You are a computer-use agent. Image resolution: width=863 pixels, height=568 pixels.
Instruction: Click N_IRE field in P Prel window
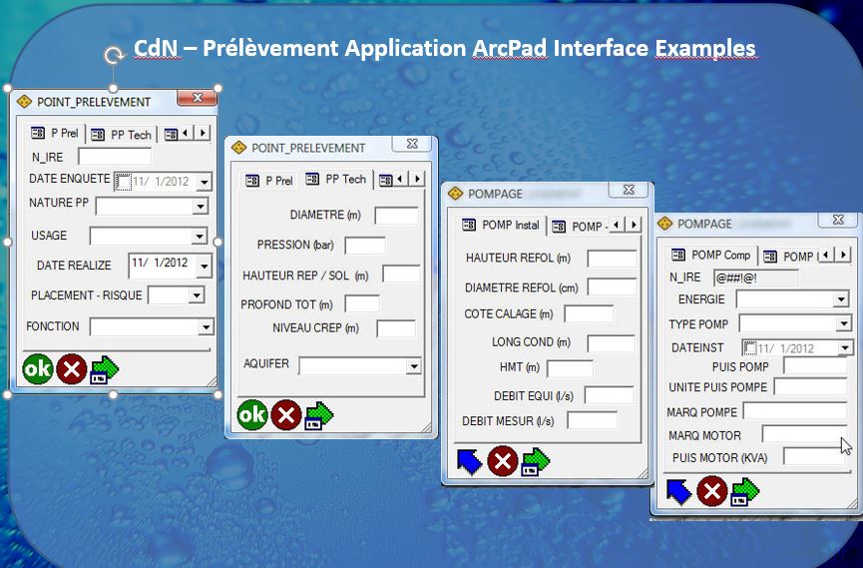(115, 157)
